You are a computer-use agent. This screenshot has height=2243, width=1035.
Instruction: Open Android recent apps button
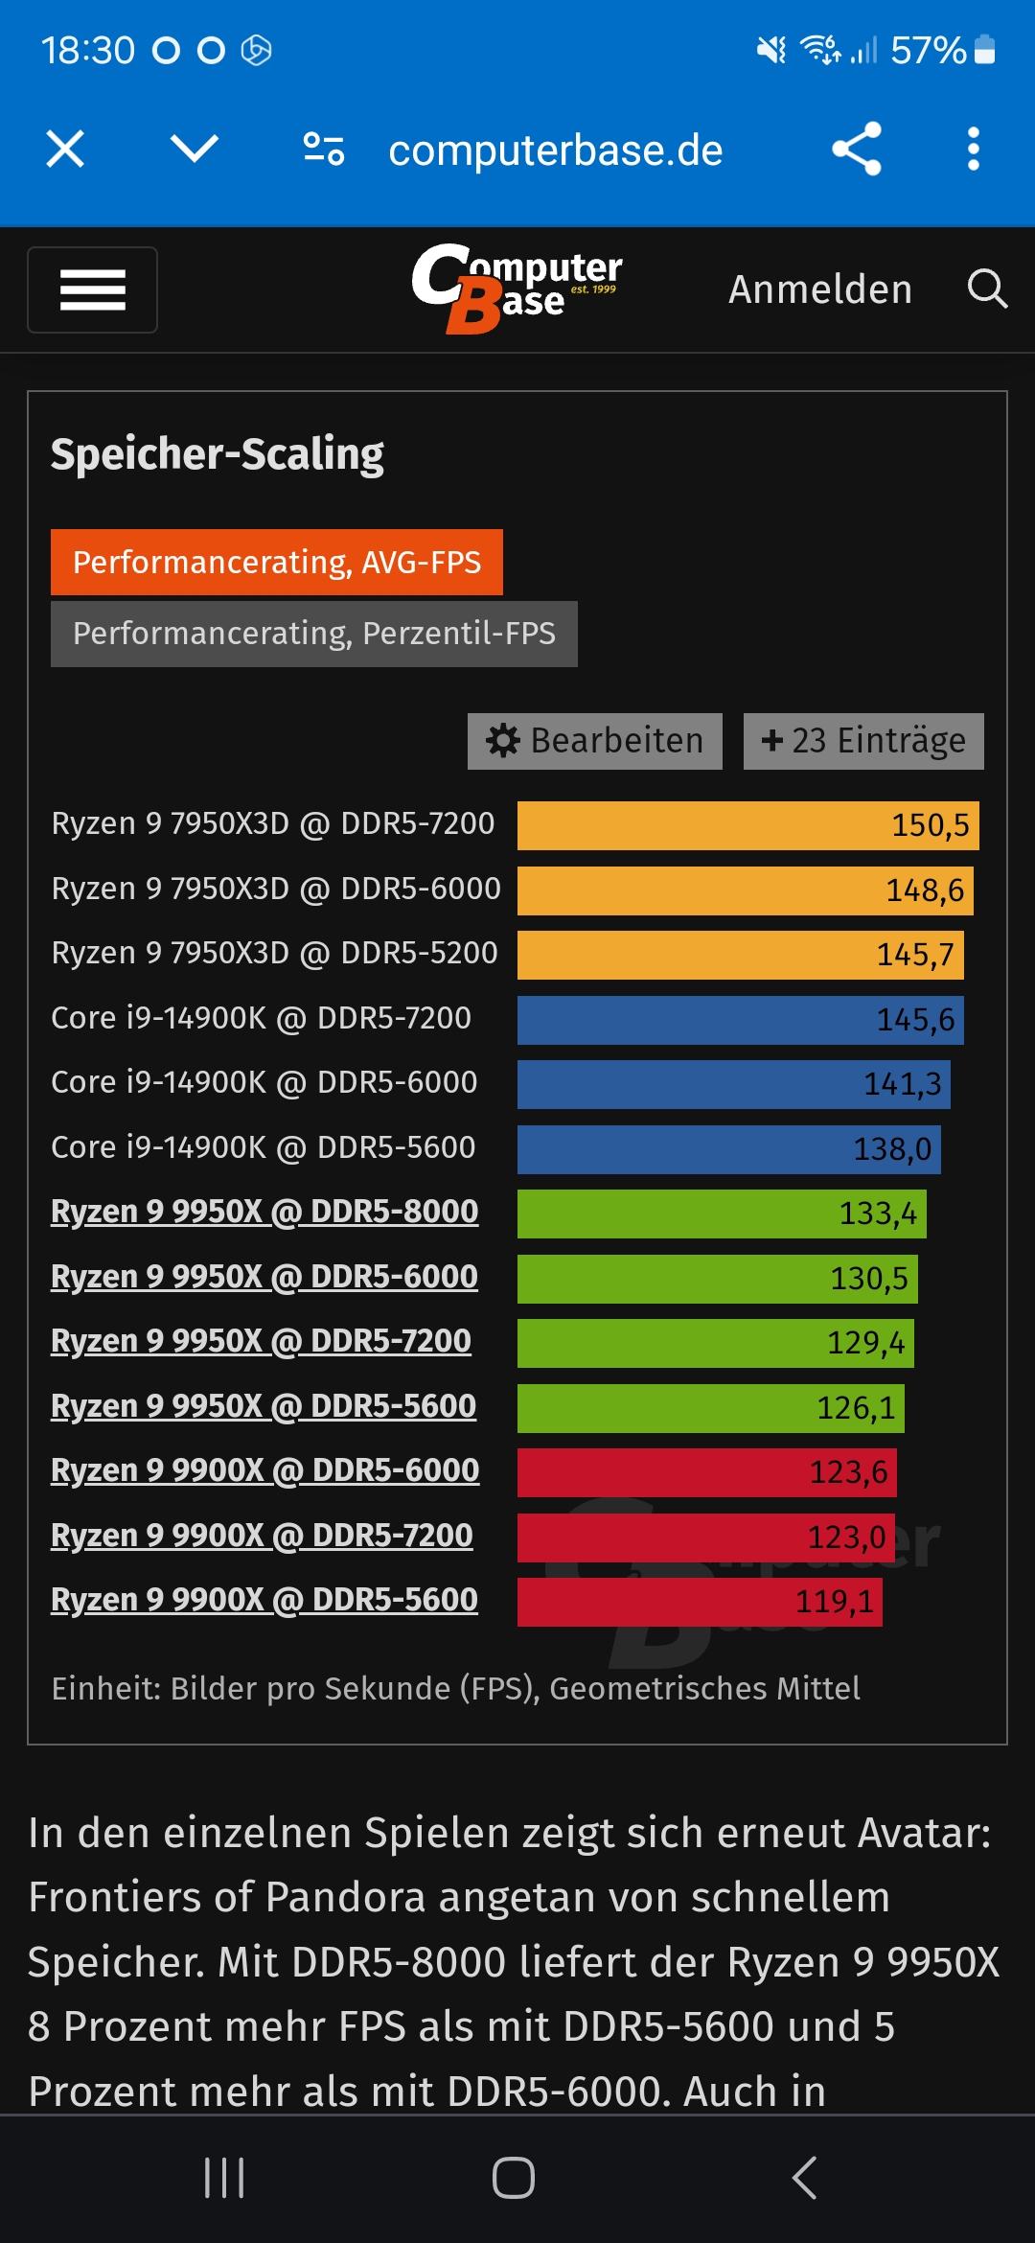[x=224, y=2178]
